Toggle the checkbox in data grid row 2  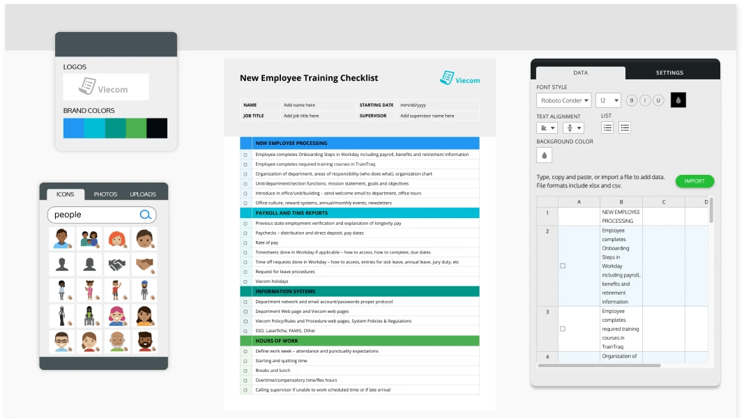coord(563,266)
